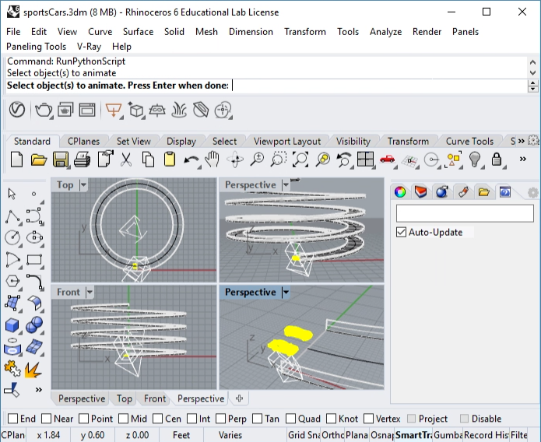Viewport: 541px width, 442px height.
Task: Click the Zoom Extents icon
Action: click(300, 160)
